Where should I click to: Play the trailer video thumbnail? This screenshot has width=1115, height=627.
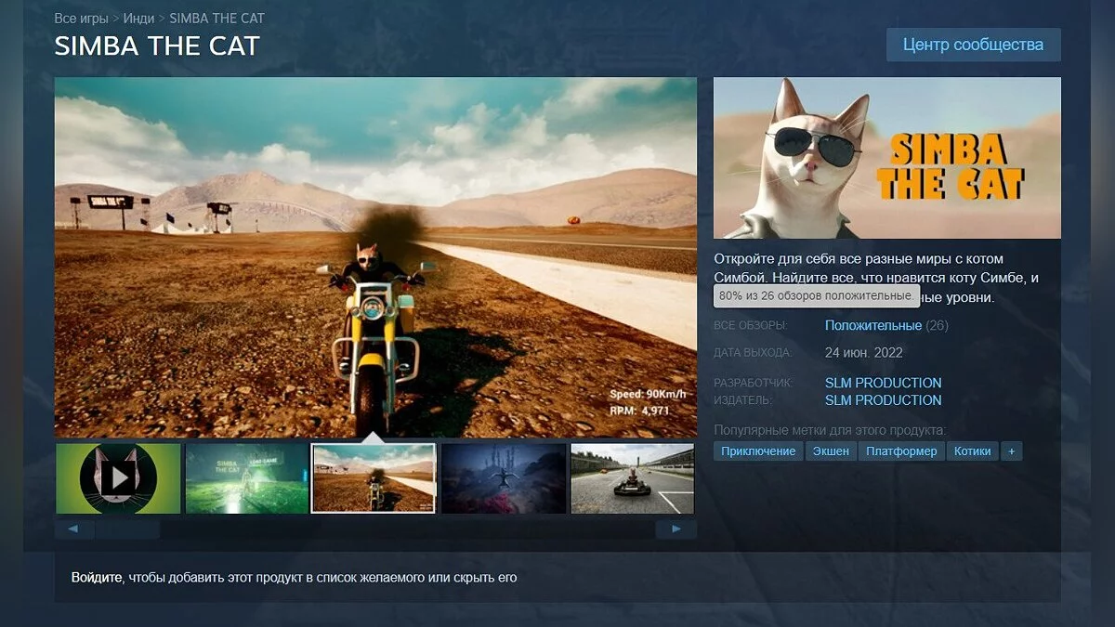pyautogui.click(x=118, y=478)
